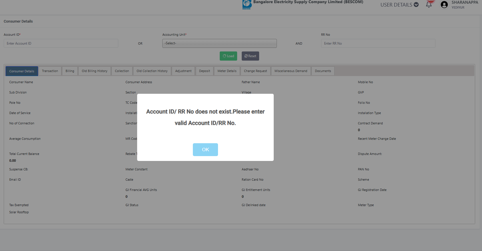Click the 'Mobile No' label
The width and height of the screenshot is (482, 251).
(365, 82)
